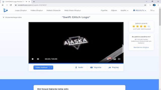Reload the page

point(11,5)
